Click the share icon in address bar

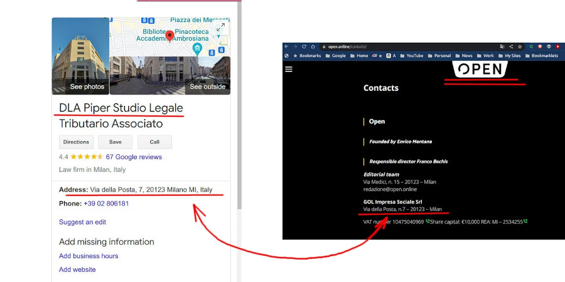tap(511, 47)
